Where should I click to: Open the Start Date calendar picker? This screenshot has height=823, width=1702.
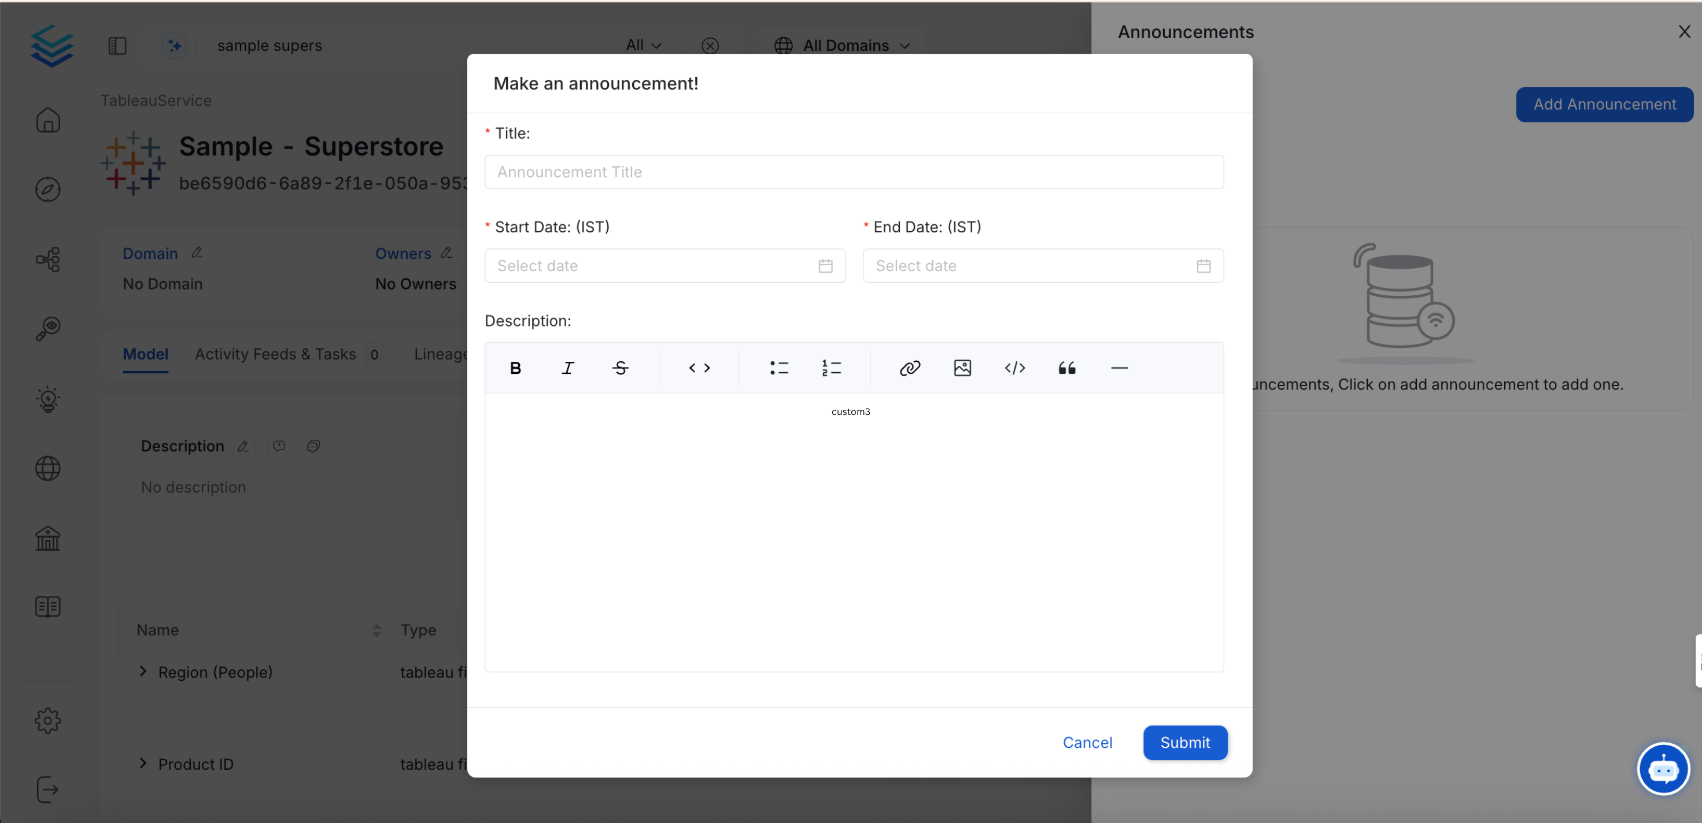coord(825,265)
